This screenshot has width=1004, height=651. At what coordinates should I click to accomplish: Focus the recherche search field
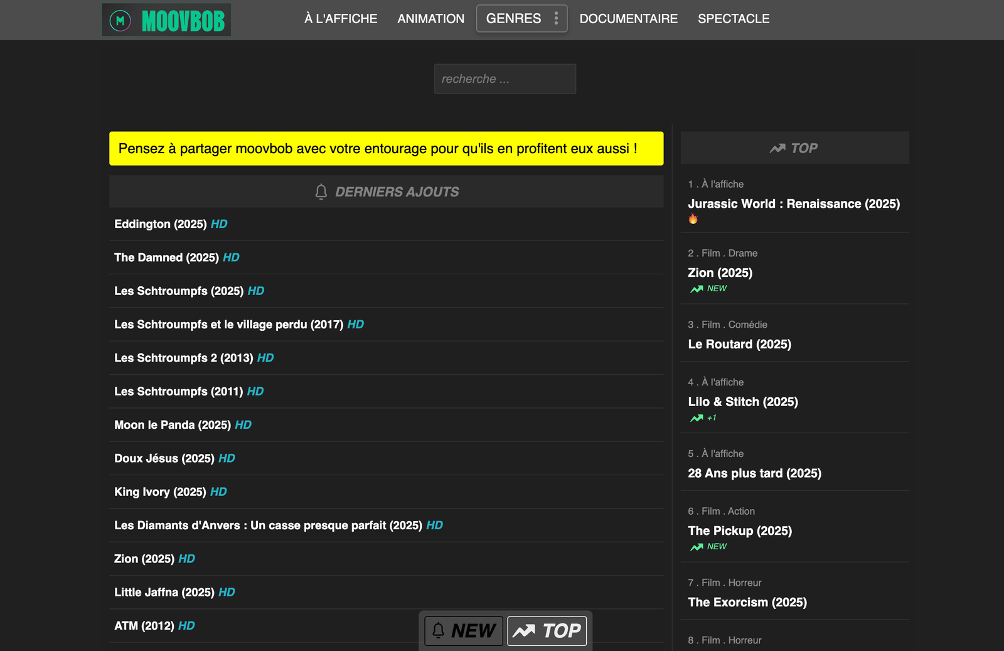coord(505,79)
